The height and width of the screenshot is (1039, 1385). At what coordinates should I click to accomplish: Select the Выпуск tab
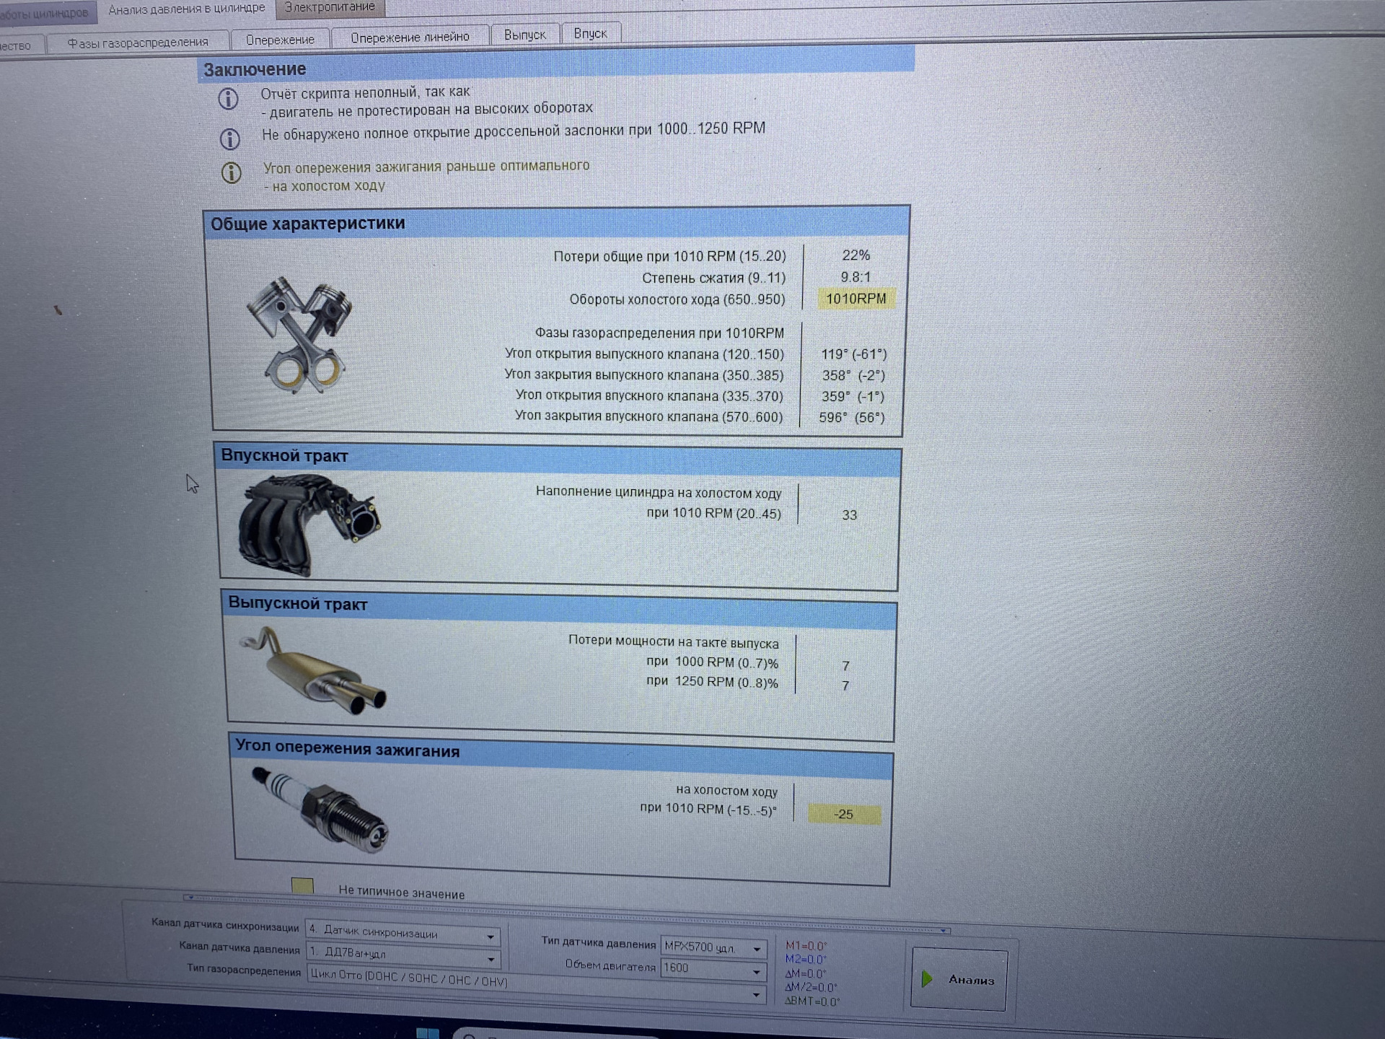524,35
